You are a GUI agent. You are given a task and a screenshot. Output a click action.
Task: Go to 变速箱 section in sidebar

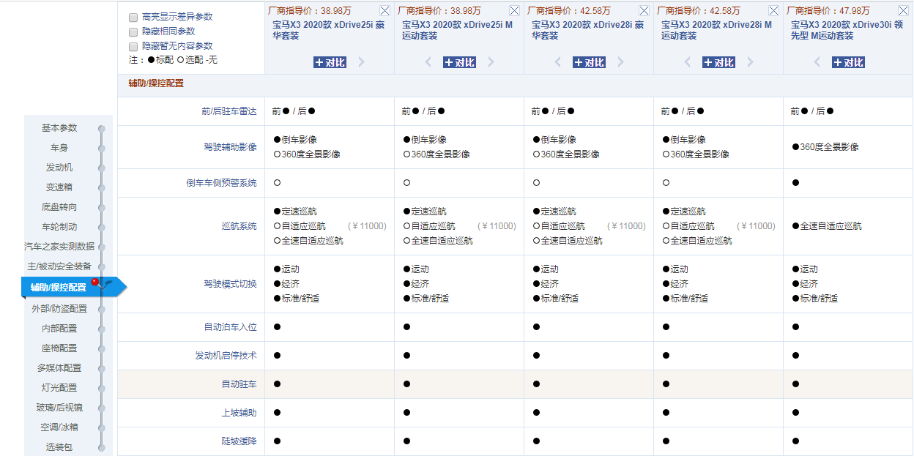[x=59, y=187]
